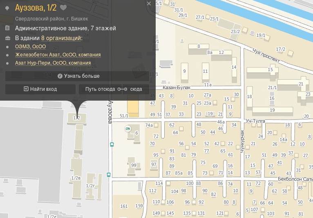Viewport: 313px width, 218px height.
Task: Select building 99 on the map
Action: click(x=133, y=164)
